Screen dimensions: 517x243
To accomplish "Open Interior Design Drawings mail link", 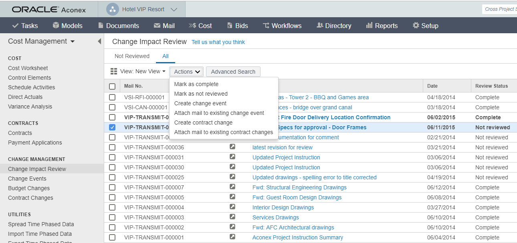I will click(283, 207).
